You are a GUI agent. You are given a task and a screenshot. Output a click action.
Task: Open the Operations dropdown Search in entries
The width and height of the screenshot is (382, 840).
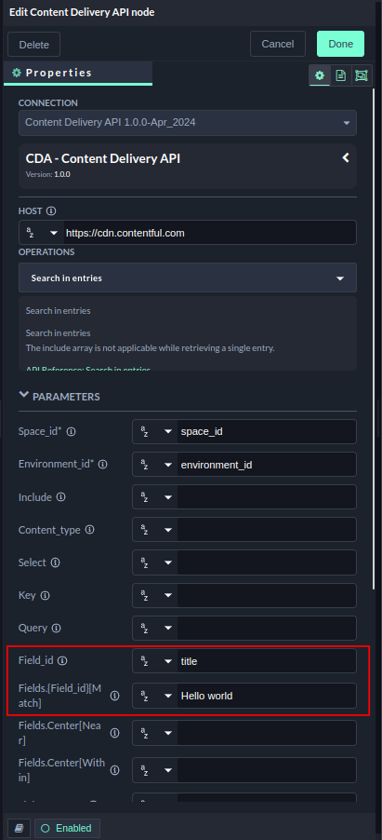click(187, 278)
